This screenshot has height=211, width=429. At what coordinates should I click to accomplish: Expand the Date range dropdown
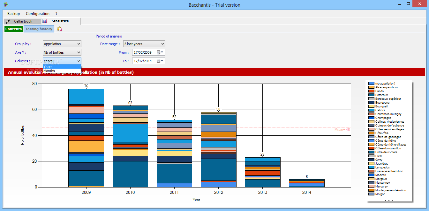144,44
